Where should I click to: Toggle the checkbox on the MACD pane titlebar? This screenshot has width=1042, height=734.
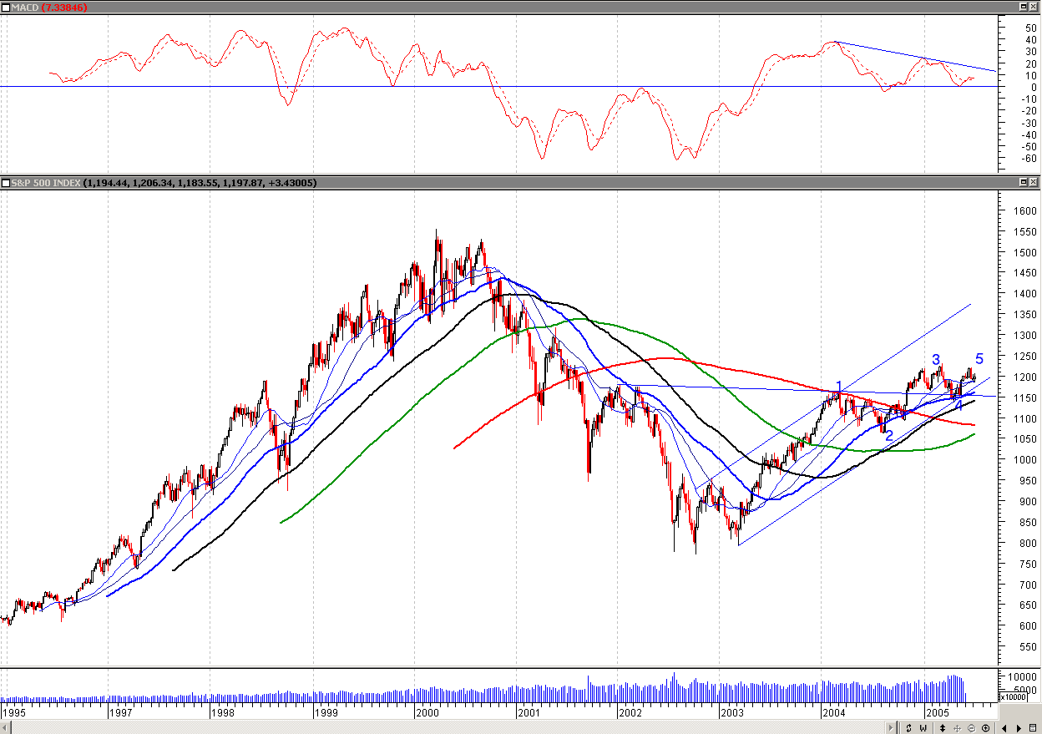pyautogui.click(x=8, y=6)
